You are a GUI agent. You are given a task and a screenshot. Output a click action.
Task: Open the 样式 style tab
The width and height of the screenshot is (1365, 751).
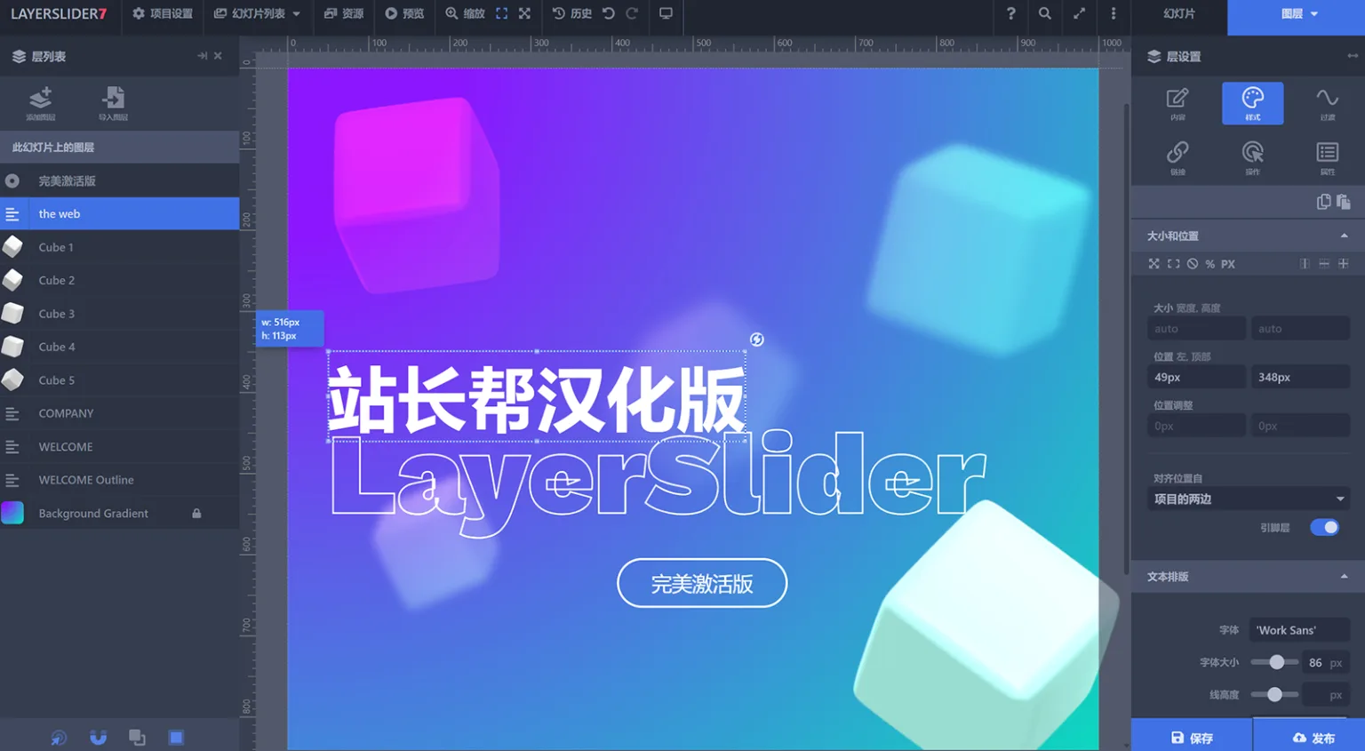(1252, 103)
